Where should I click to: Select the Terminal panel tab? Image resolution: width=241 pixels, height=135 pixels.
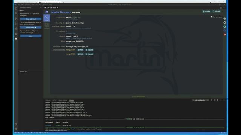71,100
